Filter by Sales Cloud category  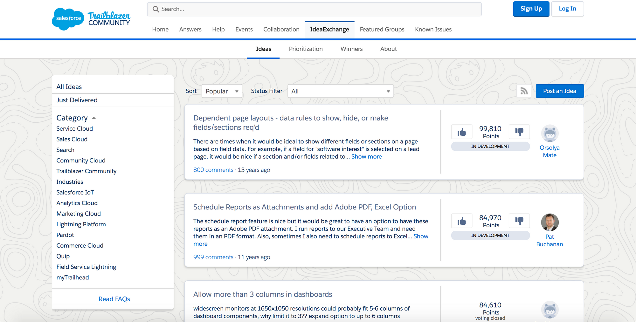(x=72, y=139)
